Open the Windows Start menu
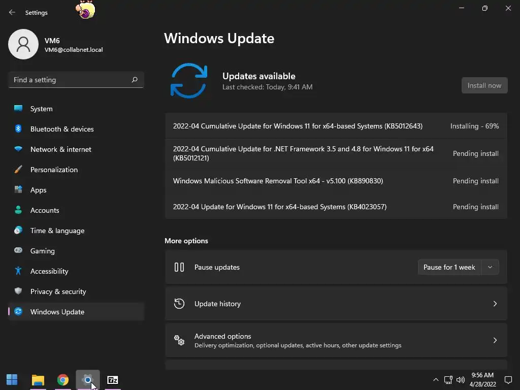 coord(12,380)
